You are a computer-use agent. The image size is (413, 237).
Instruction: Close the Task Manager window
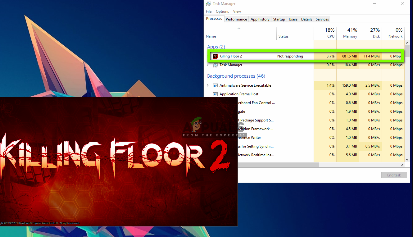(403, 4)
